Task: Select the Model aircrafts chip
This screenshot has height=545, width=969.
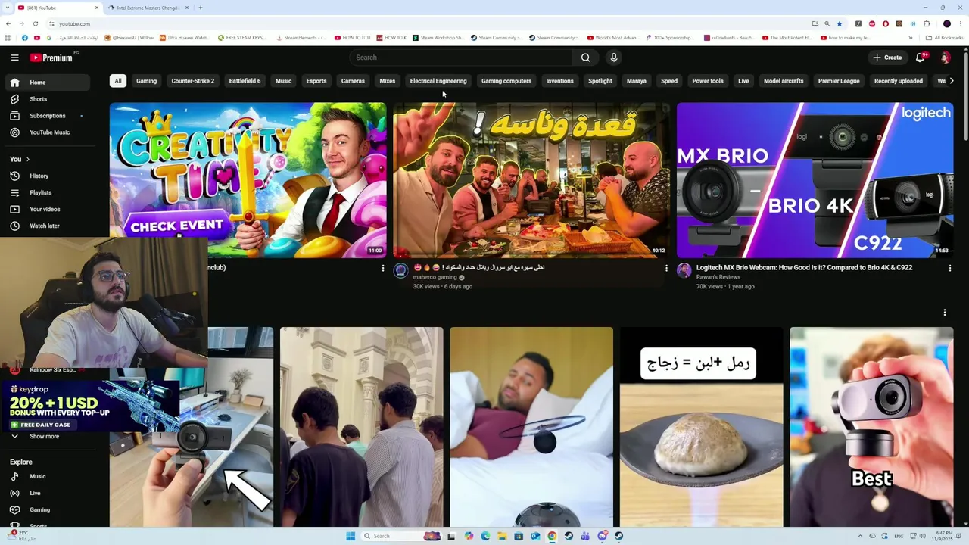Action: [784, 81]
